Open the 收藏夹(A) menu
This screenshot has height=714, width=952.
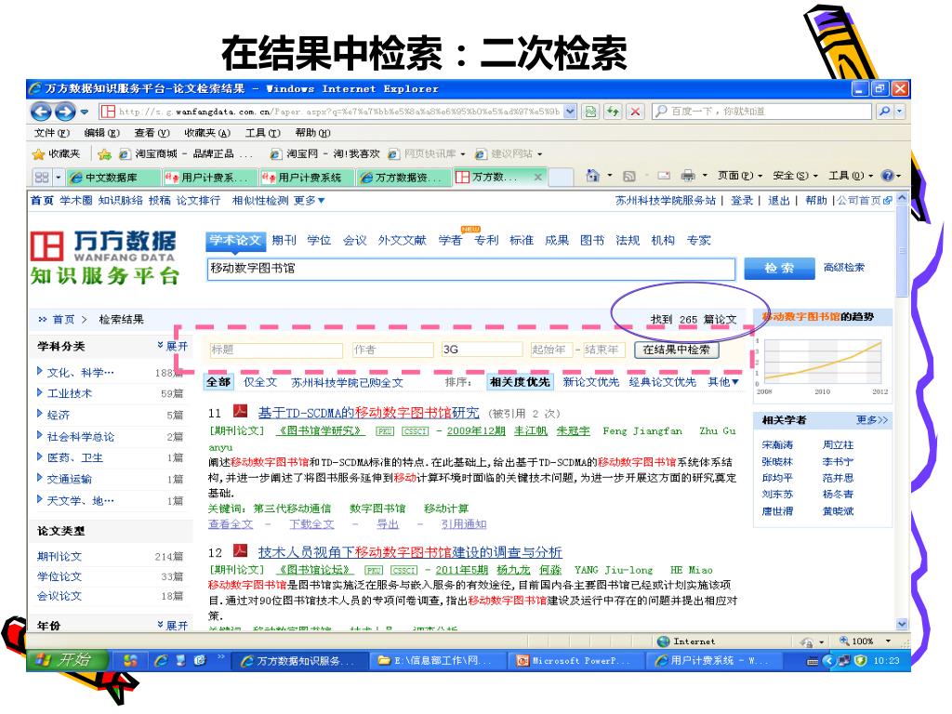(207, 133)
